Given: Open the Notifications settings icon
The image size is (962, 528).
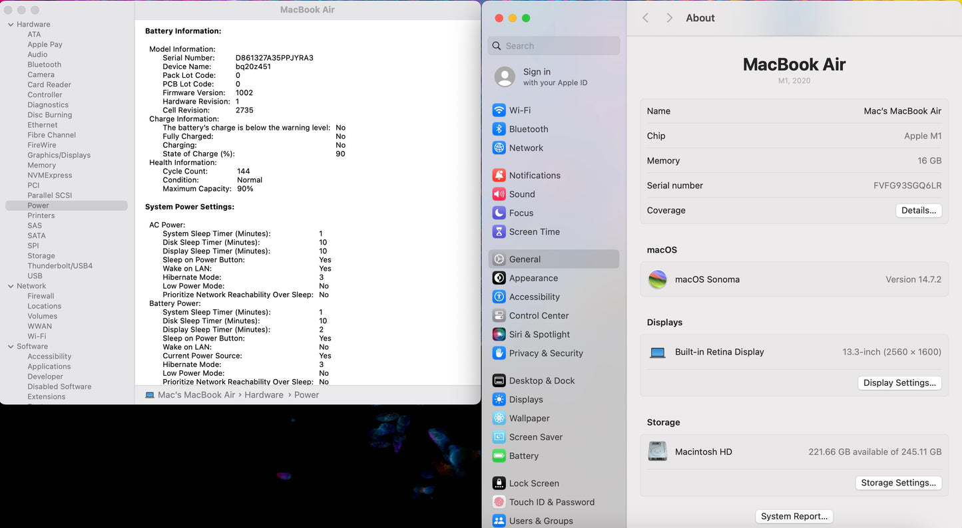Looking at the screenshot, I should pos(499,176).
